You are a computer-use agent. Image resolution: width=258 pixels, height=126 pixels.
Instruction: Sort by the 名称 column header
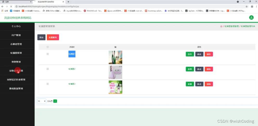pos(72,47)
